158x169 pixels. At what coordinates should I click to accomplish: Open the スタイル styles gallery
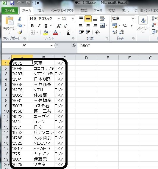[x=143, y=25]
